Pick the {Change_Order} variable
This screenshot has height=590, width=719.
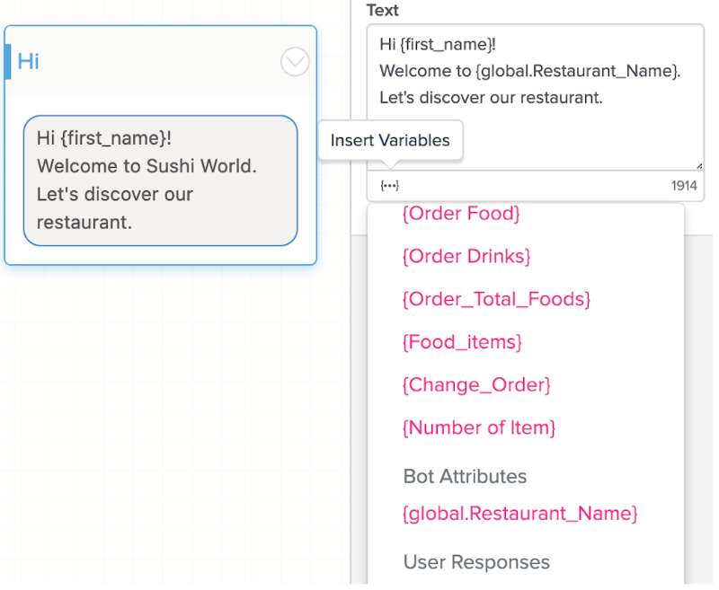[476, 385]
